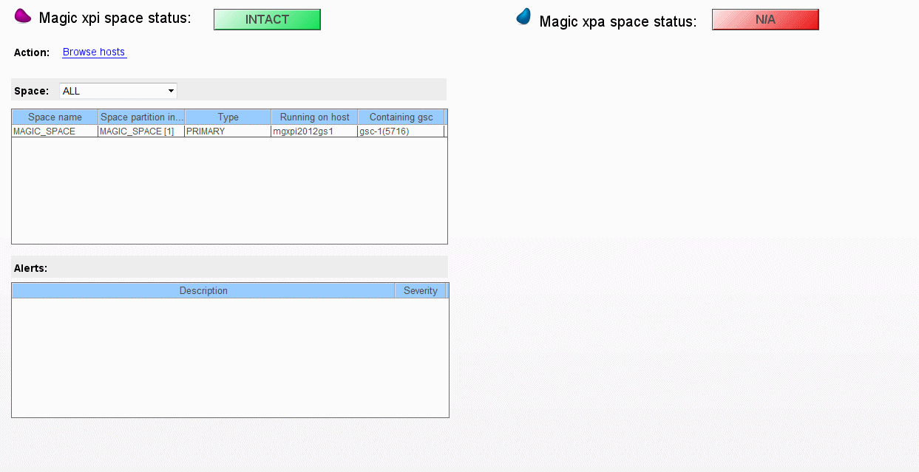This screenshot has width=919, height=472.
Task: Sort by Containing gsc column header
Action: coord(401,117)
